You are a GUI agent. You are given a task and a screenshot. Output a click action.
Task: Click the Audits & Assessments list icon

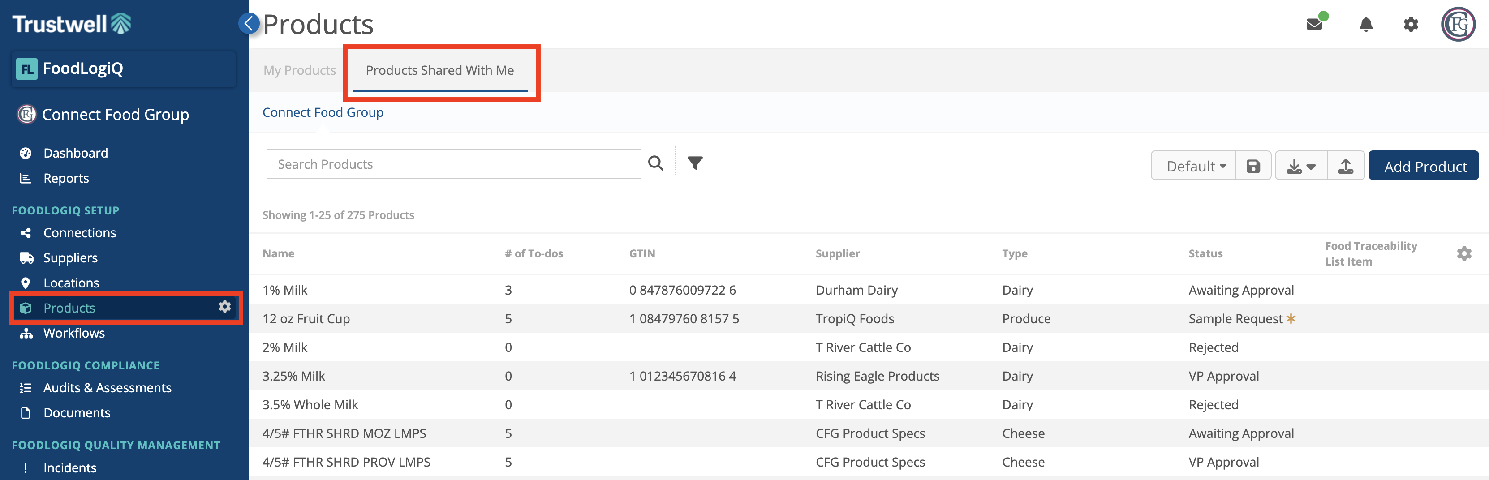26,388
